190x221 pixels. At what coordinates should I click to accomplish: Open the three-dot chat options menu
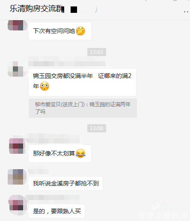tap(186, 12)
